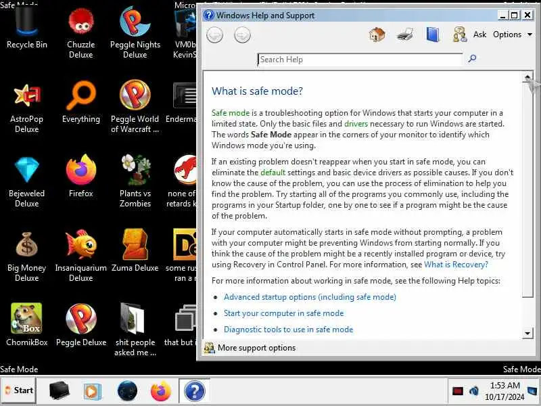The height and width of the screenshot is (406, 541).
Task: Click More support options
Action: click(256, 348)
